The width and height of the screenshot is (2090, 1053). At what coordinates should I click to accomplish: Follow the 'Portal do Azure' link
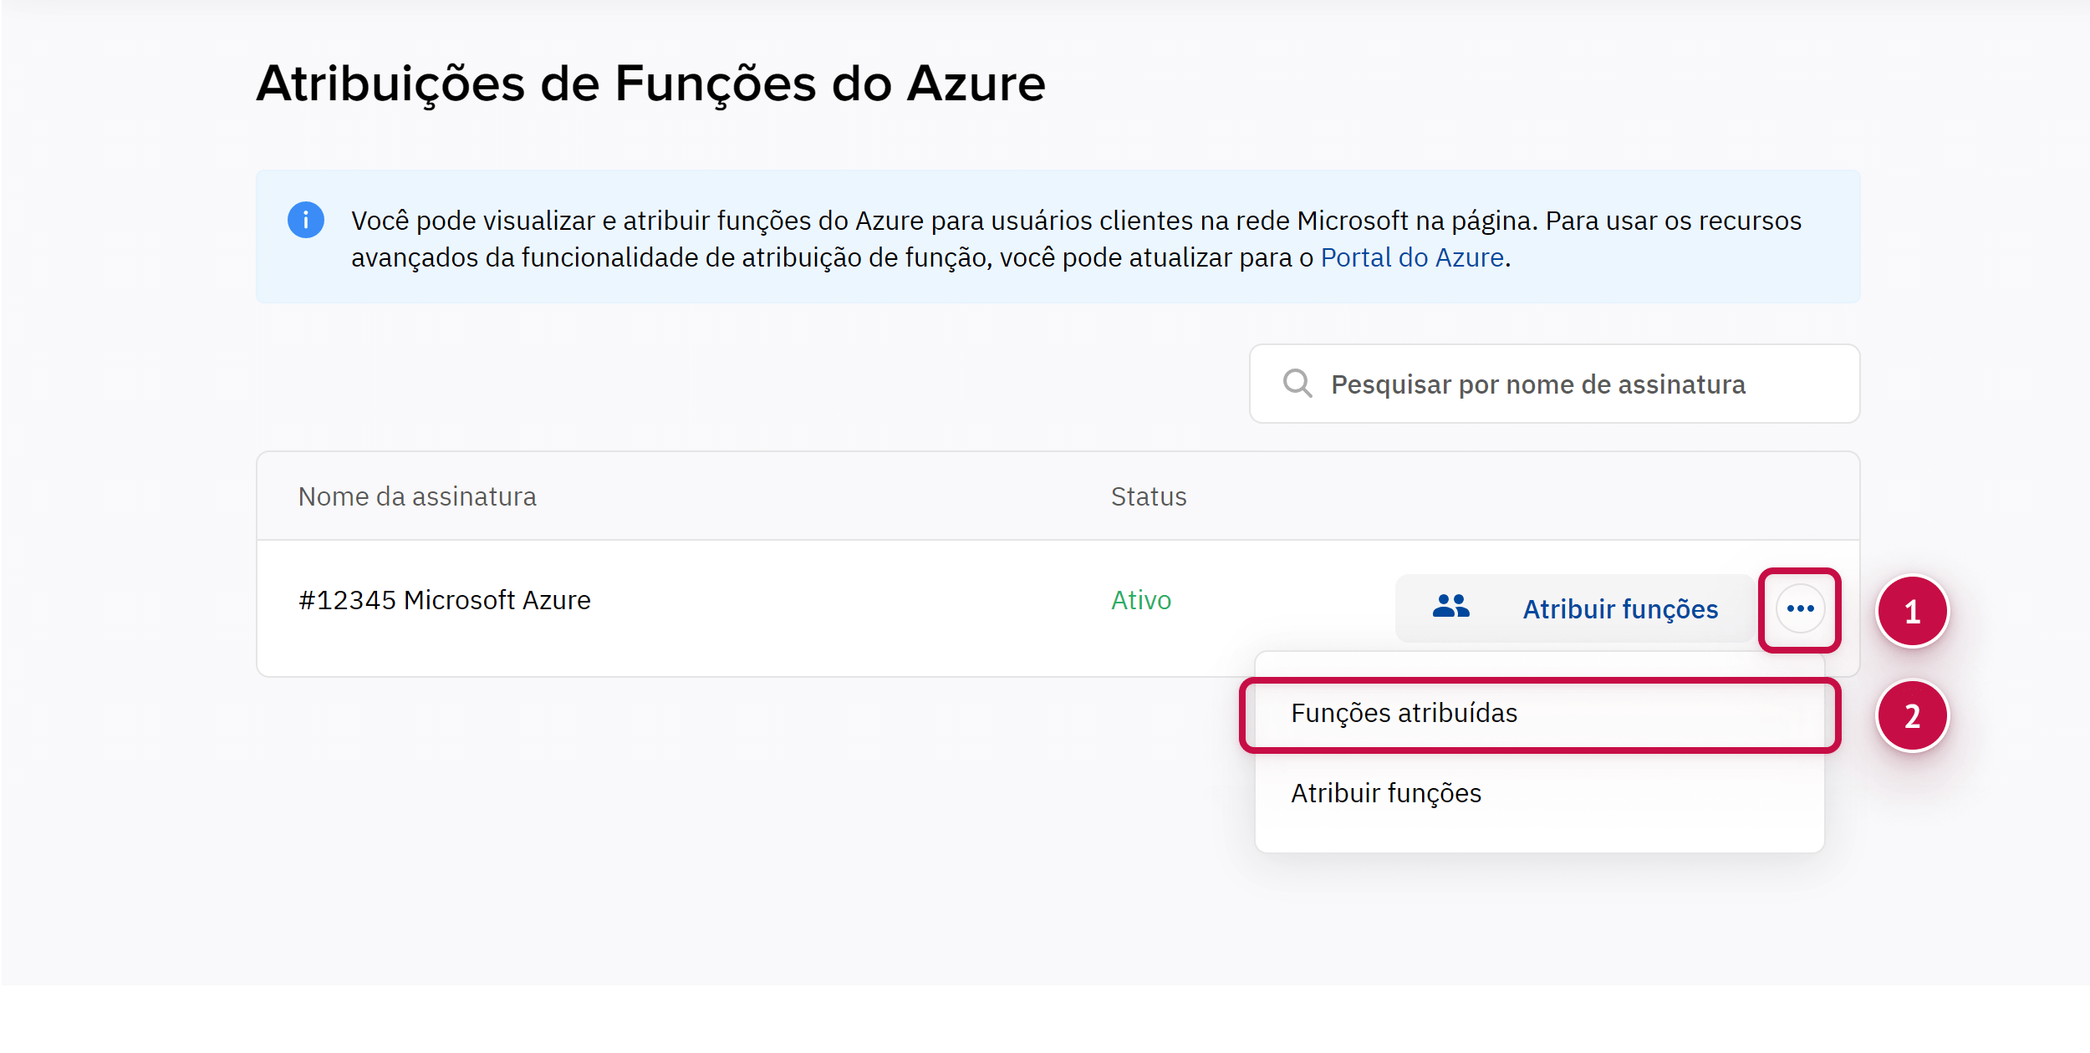[x=1412, y=258]
